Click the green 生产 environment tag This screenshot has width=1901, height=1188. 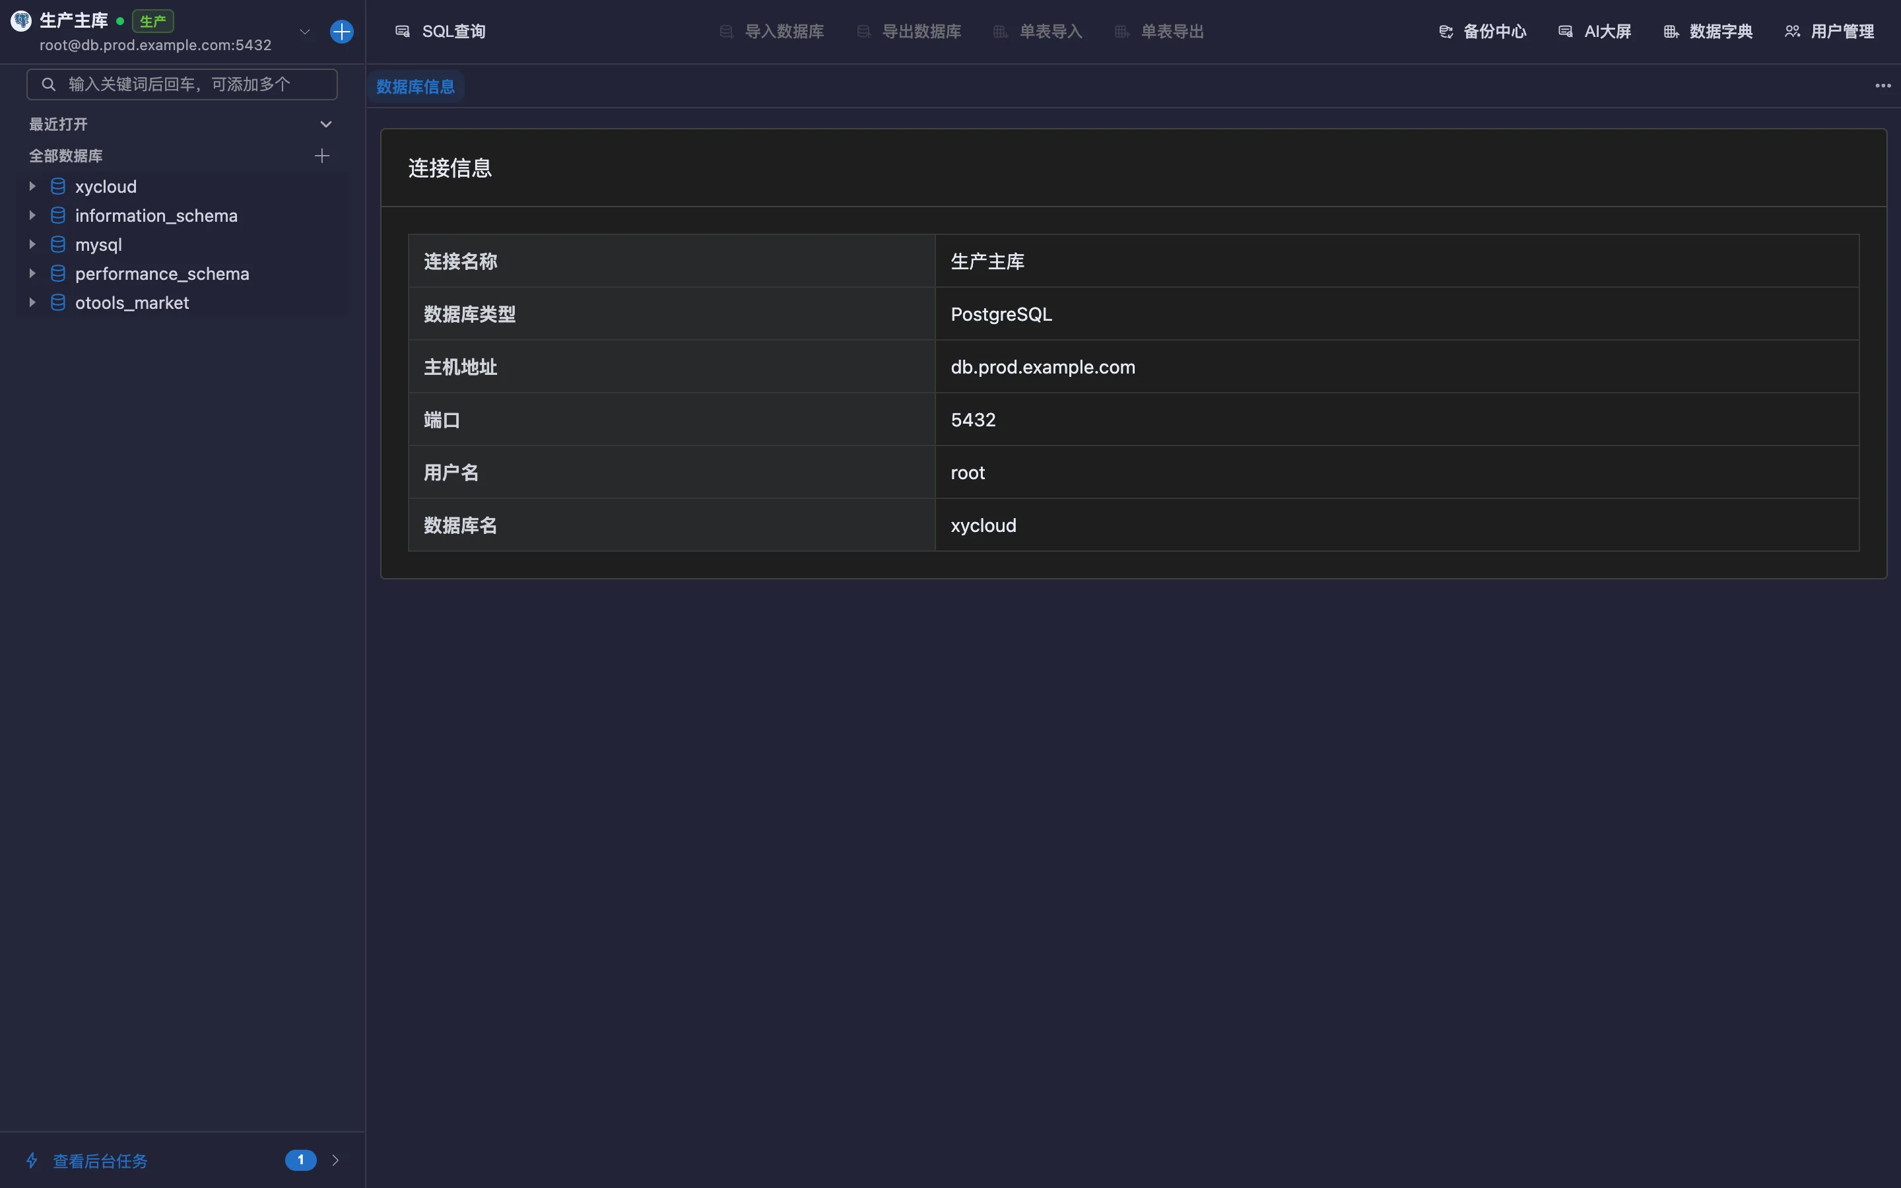click(x=153, y=21)
